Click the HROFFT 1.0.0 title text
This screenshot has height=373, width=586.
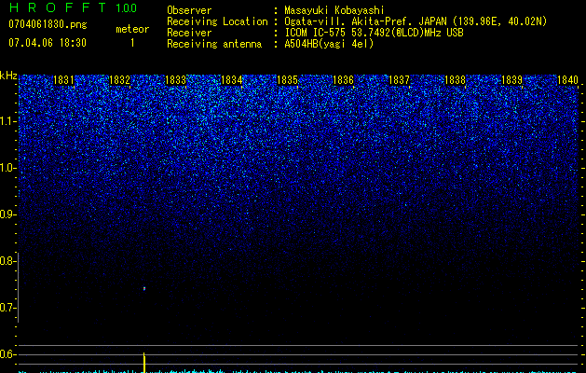point(73,7)
